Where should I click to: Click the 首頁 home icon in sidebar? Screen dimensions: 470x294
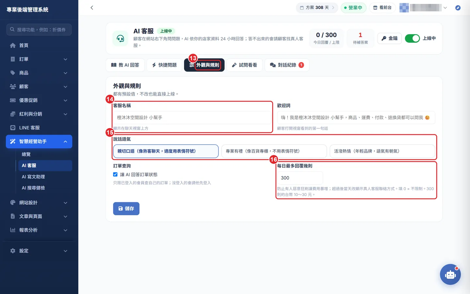[13, 45]
